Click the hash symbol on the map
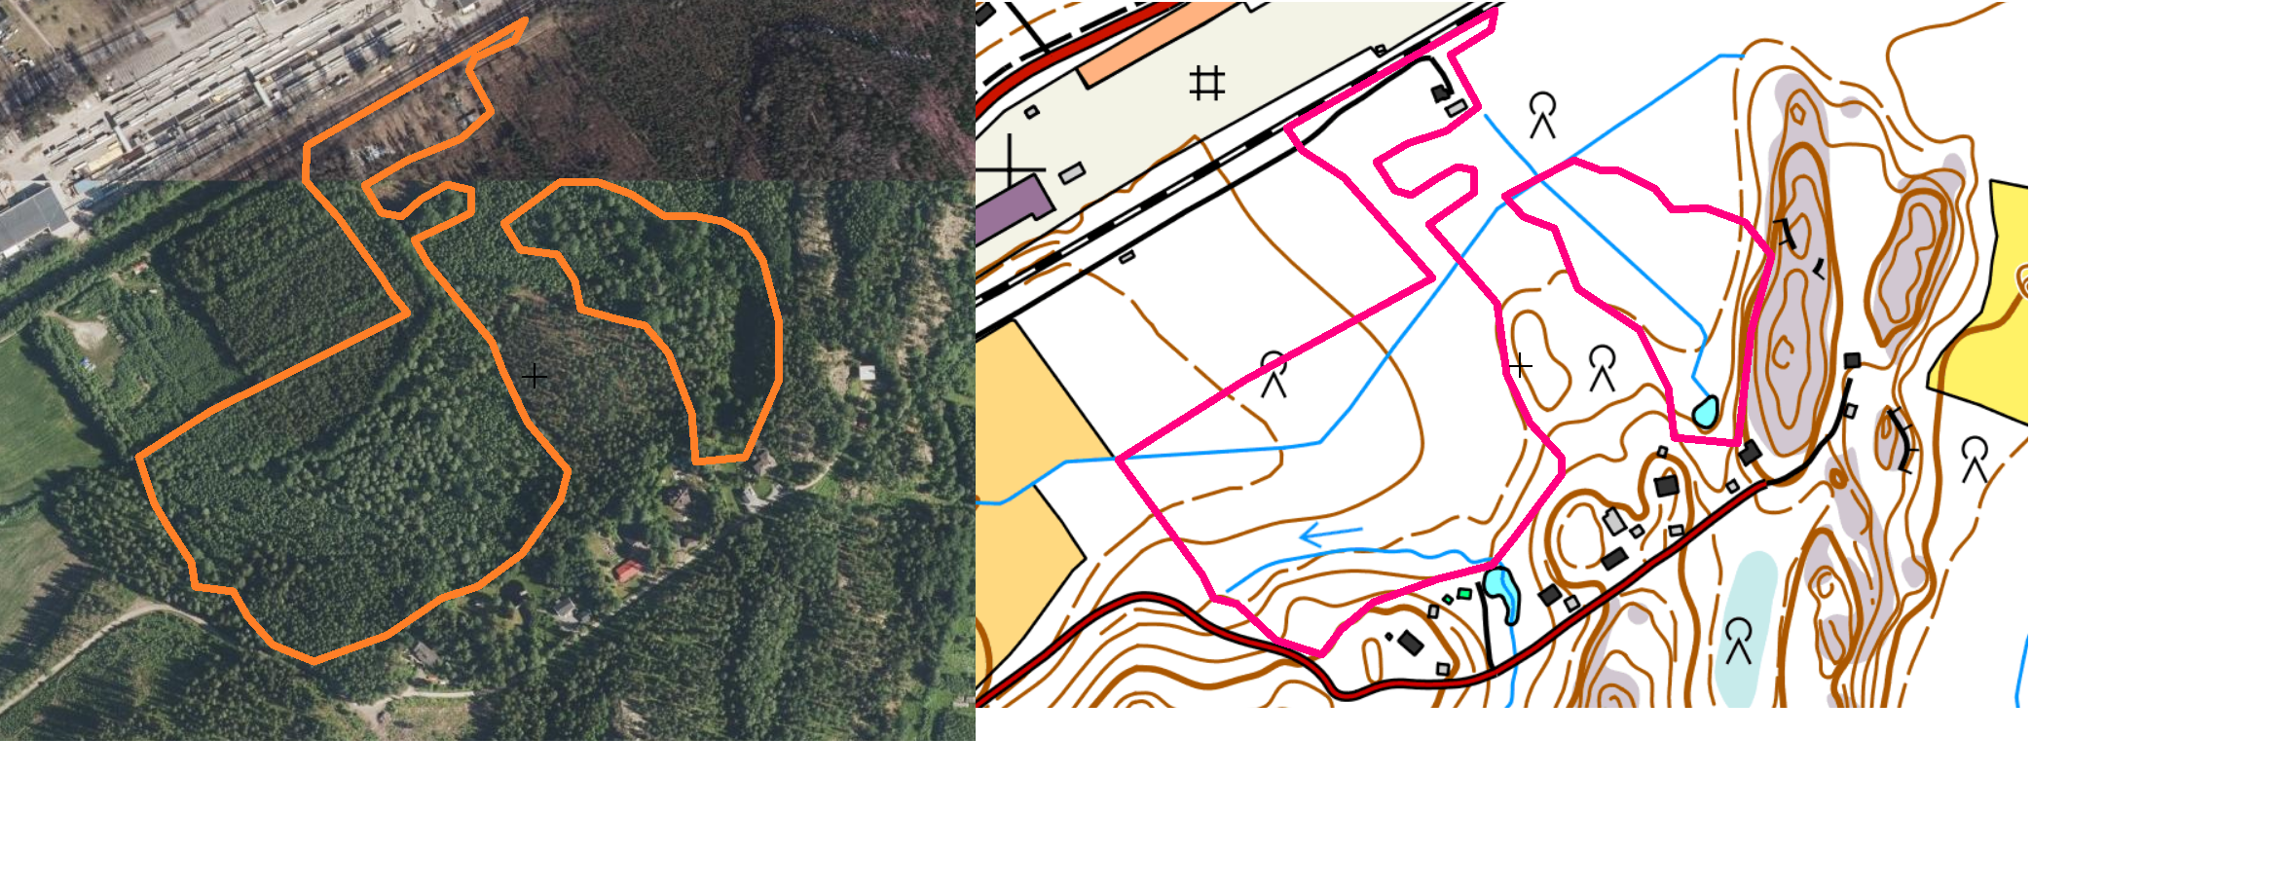Screen dimensions: 2290x886 tap(1207, 83)
